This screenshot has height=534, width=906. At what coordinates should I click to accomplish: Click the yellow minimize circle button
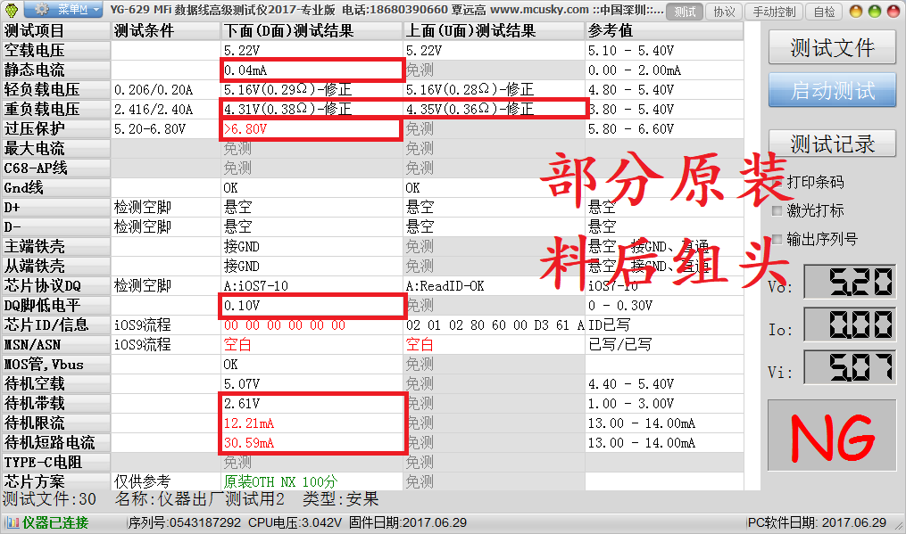pyautogui.click(x=855, y=12)
